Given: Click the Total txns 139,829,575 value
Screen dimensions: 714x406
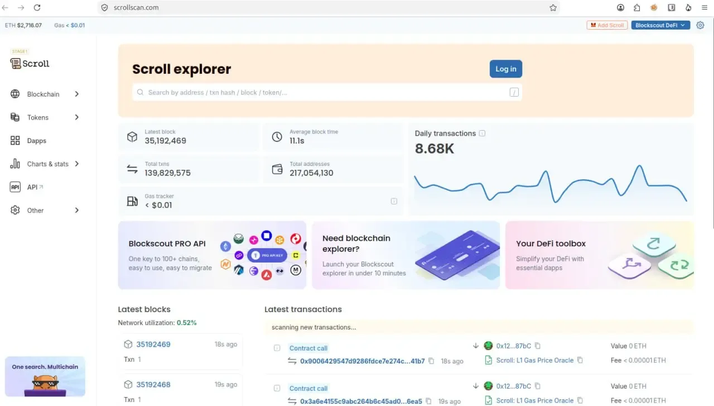Looking at the screenshot, I should click(x=168, y=173).
